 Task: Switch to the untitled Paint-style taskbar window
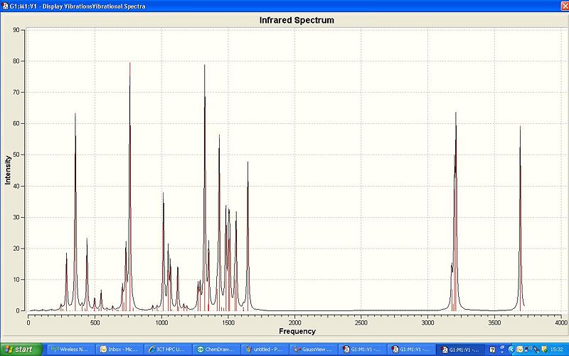(x=265, y=350)
